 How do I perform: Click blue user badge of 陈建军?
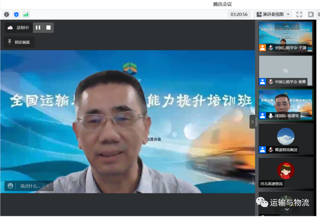pos(263,116)
